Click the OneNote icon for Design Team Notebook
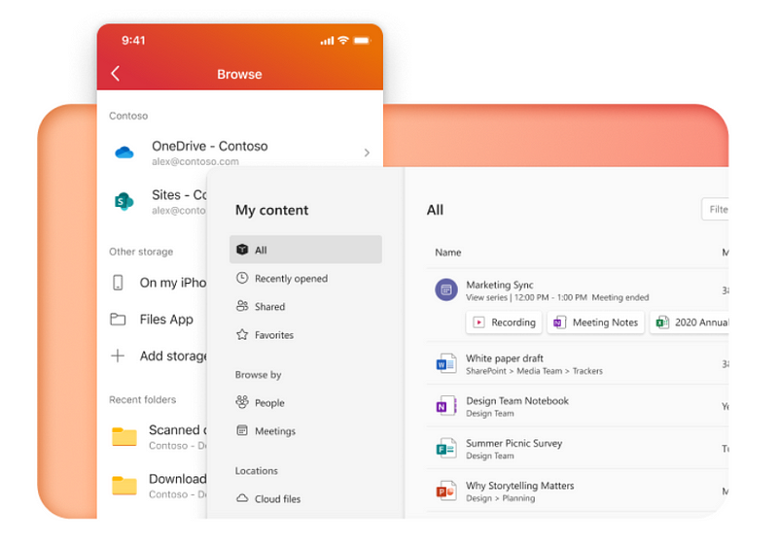The image size is (778, 543). pos(446,406)
